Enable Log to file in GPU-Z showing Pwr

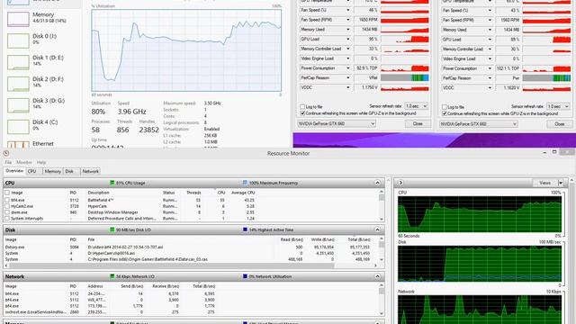tap(444, 107)
